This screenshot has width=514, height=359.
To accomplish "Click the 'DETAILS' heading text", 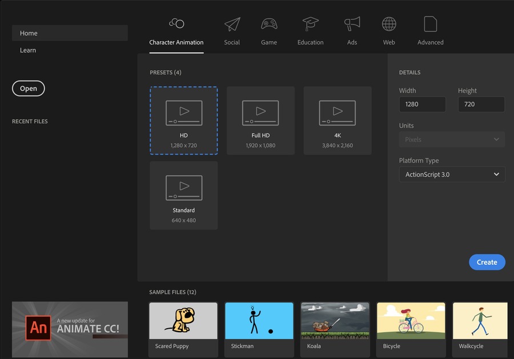I will coord(409,72).
